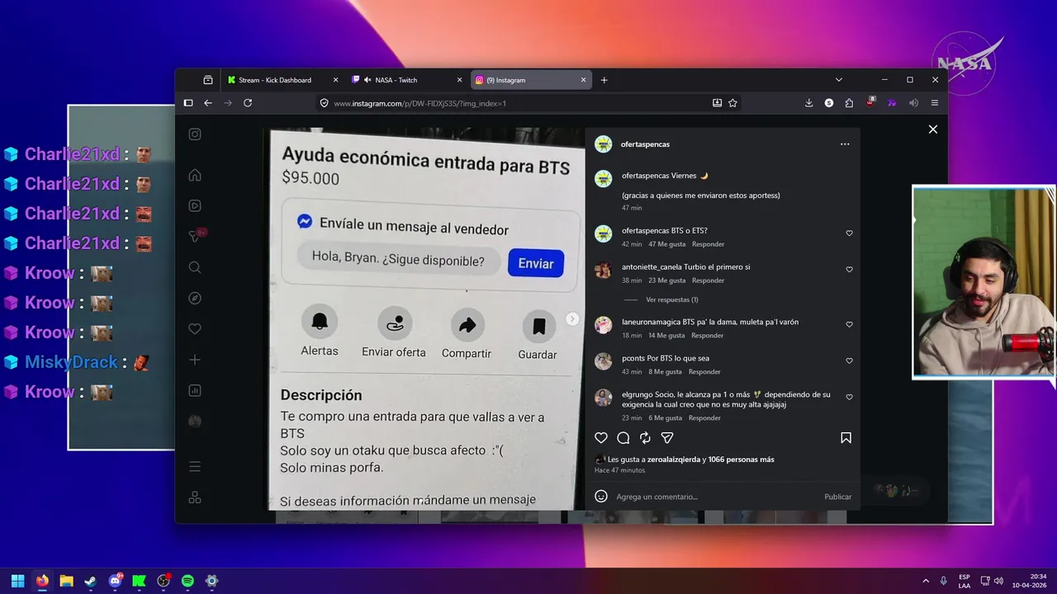Advance to next image in carousel

point(572,319)
